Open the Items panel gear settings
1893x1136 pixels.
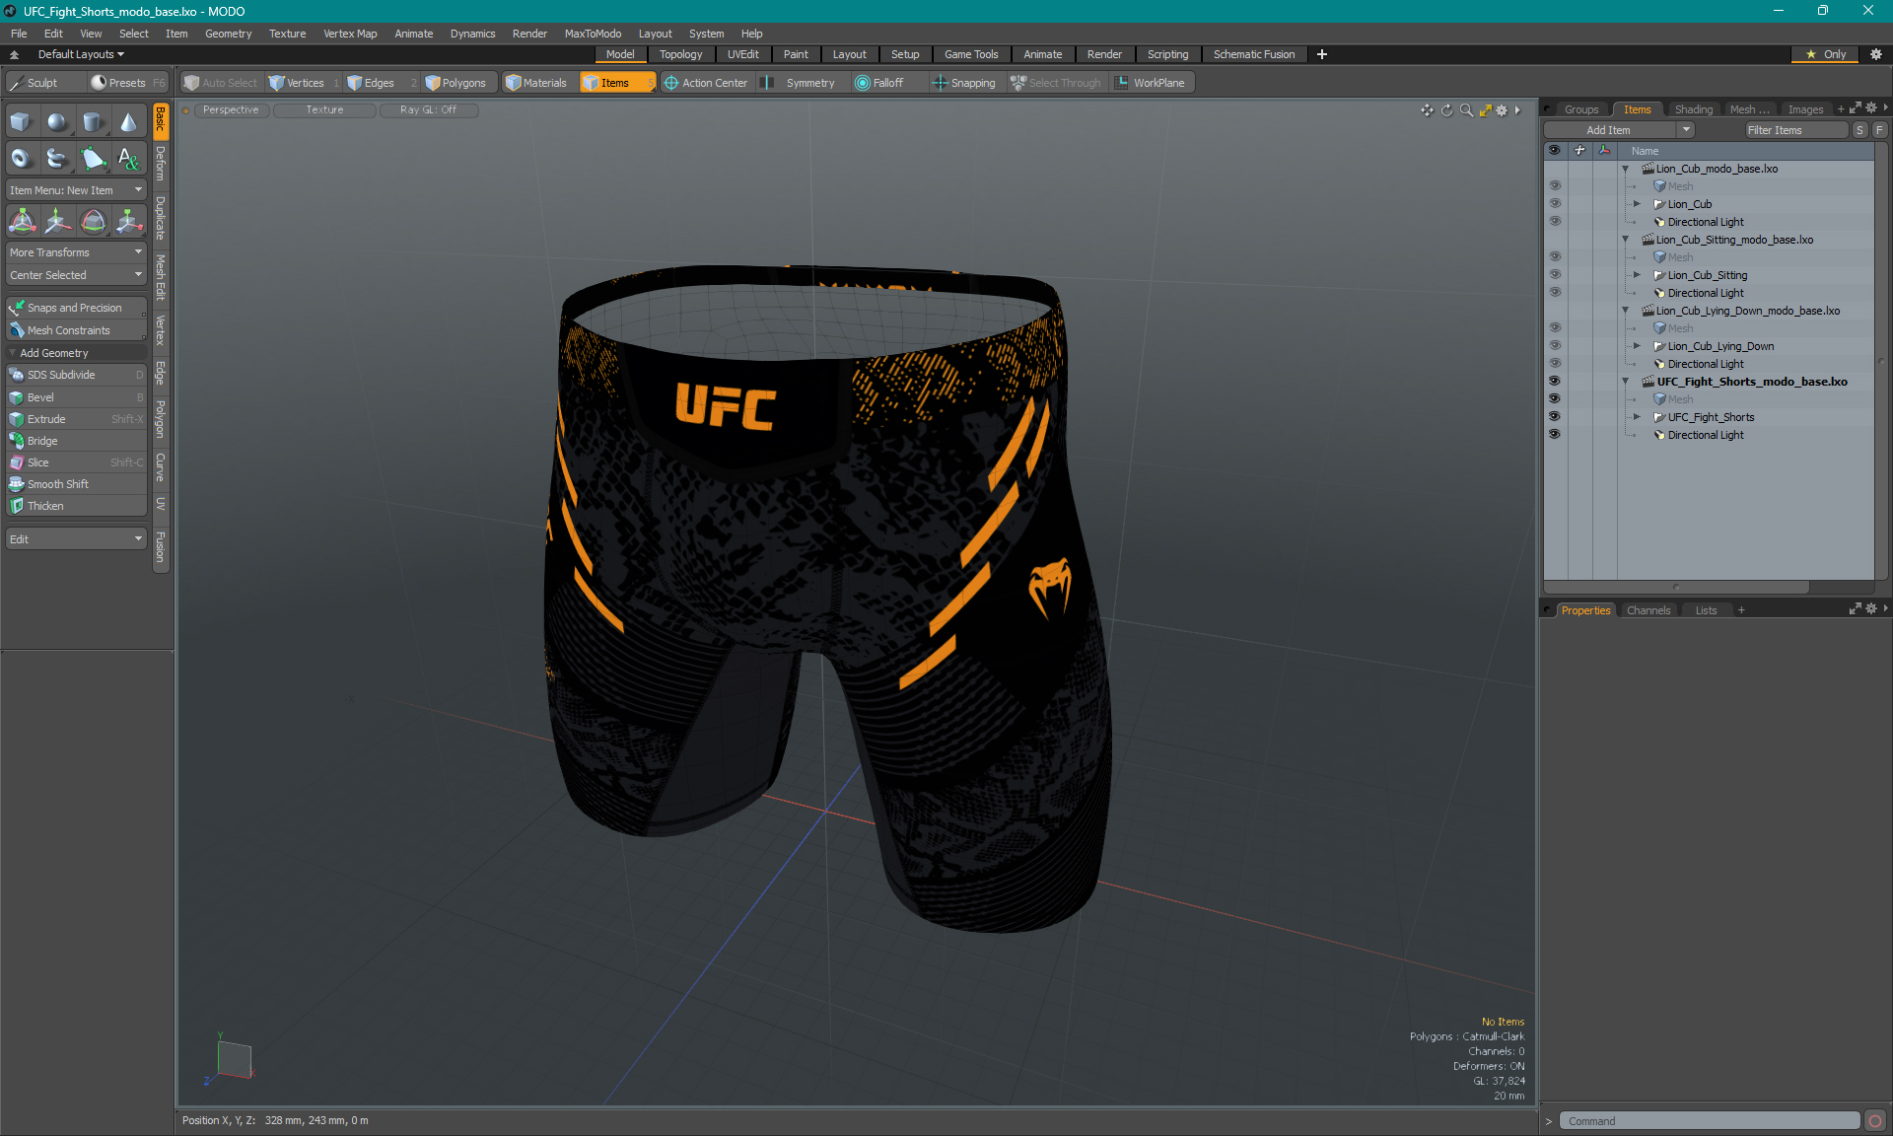[x=1871, y=108]
